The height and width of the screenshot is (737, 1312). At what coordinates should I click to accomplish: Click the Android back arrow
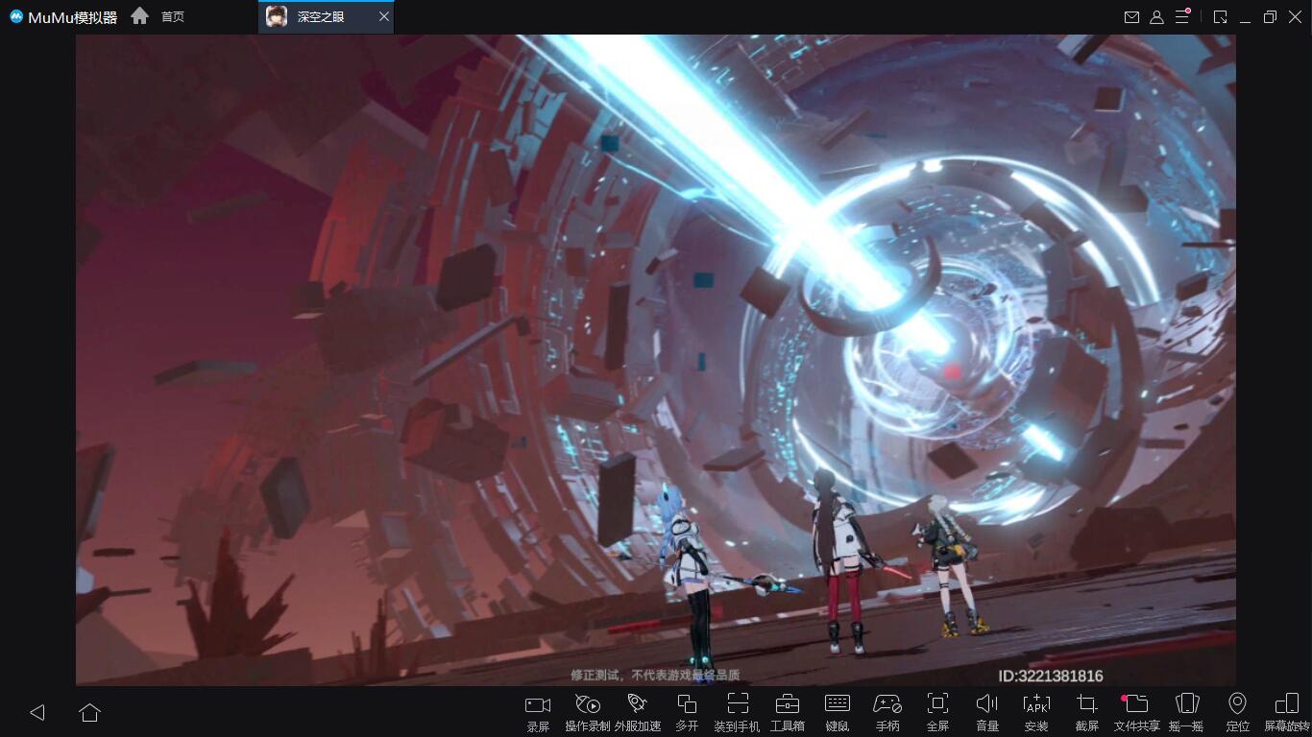(x=37, y=712)
